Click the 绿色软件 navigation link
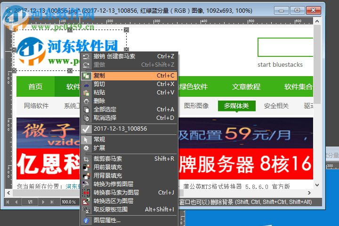This screenshot has height=226, width=339. click(x=194, y=87)
